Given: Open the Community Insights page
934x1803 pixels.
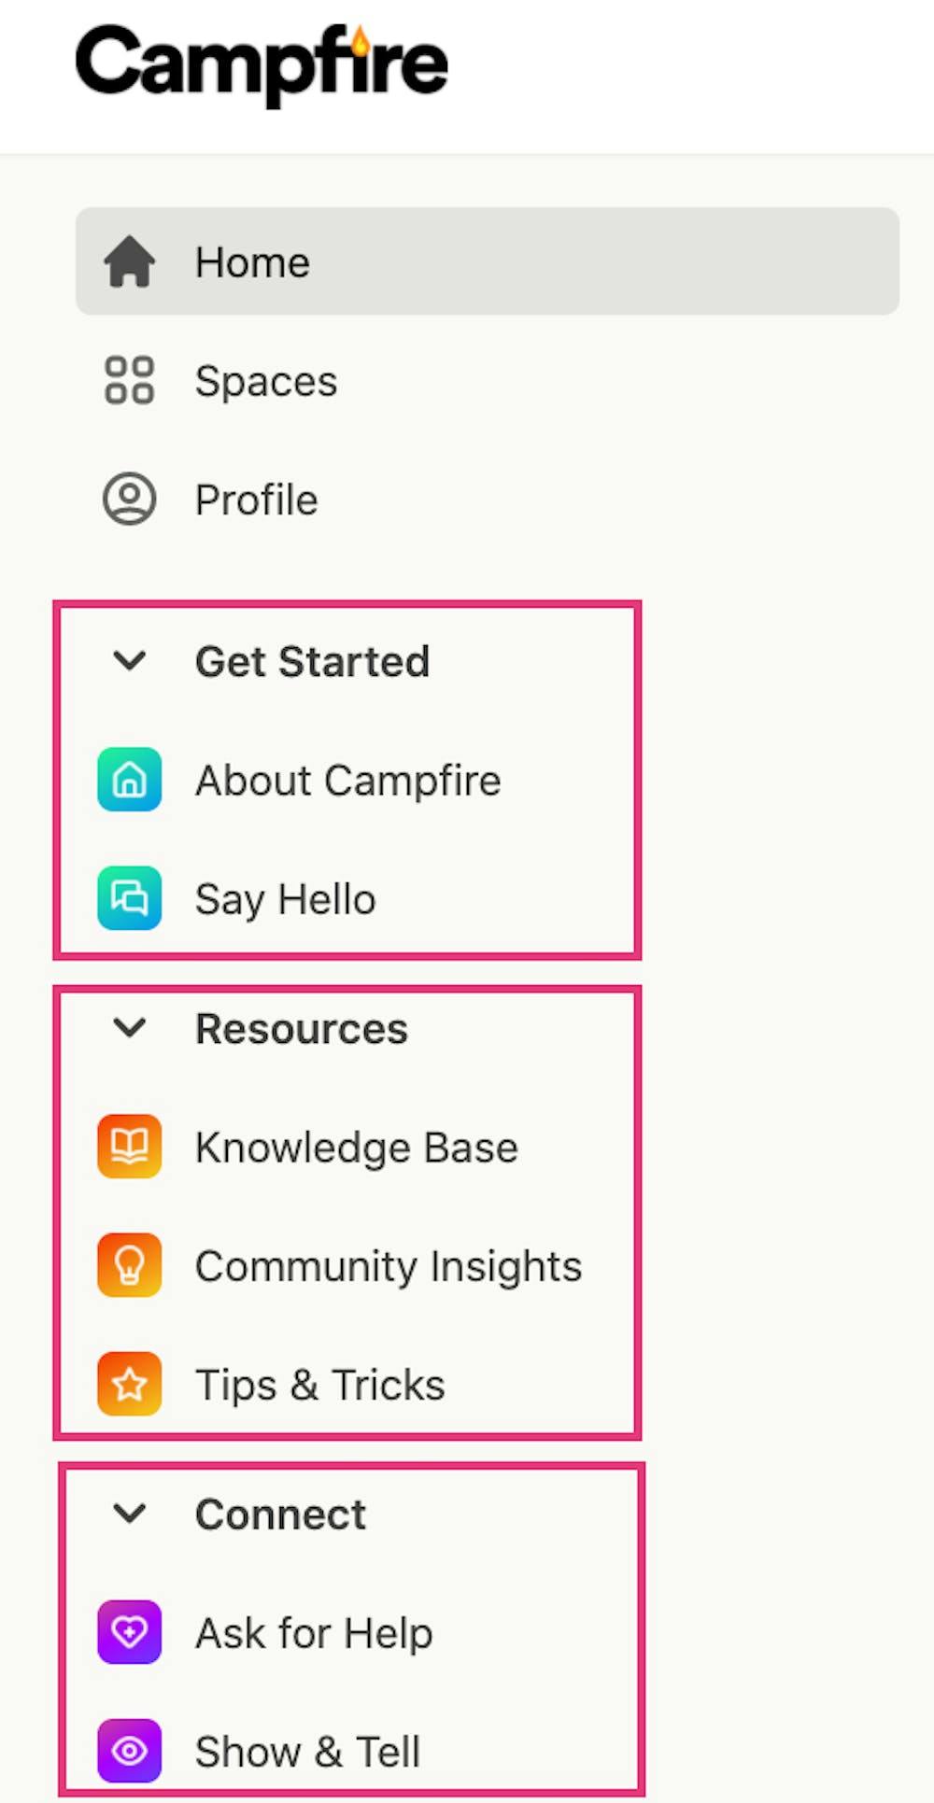Looking at the screenshot, I should 389,1266.
